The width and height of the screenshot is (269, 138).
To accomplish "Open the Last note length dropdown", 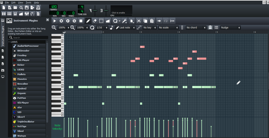I will [125, 27].
